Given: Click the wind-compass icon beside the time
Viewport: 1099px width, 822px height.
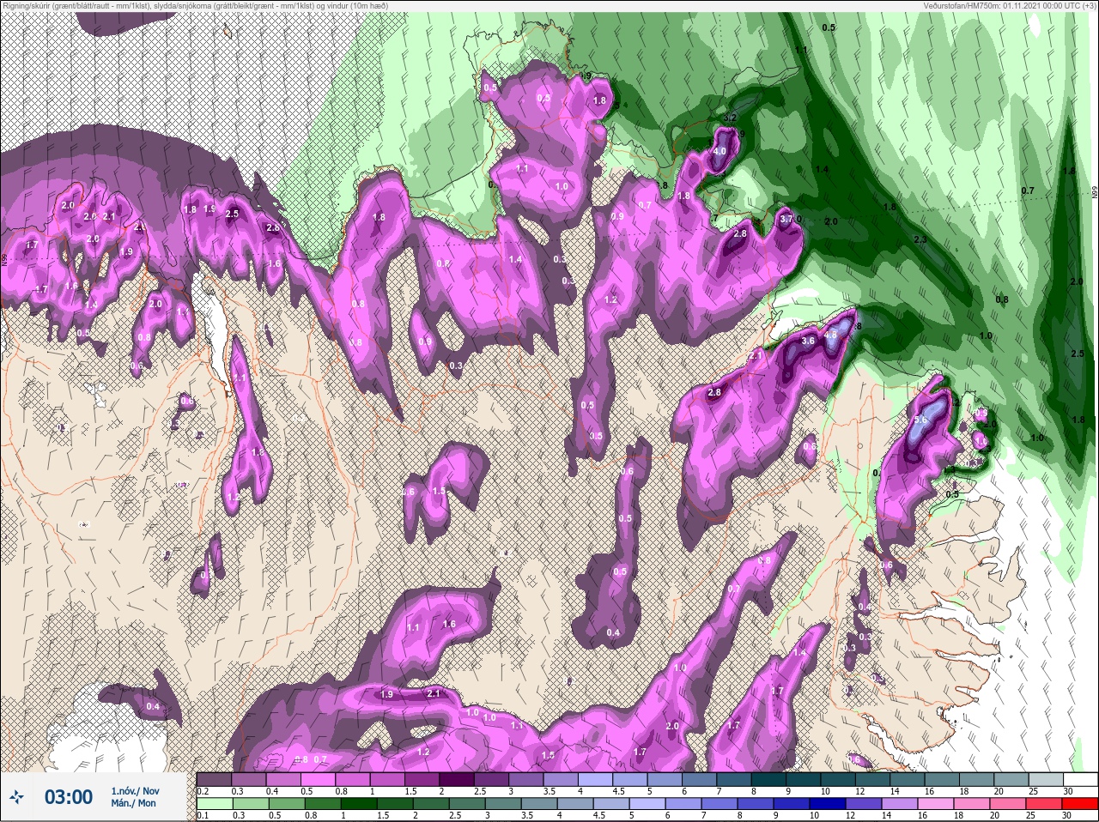Looking at the screenshot, I should tap(15, 797).
